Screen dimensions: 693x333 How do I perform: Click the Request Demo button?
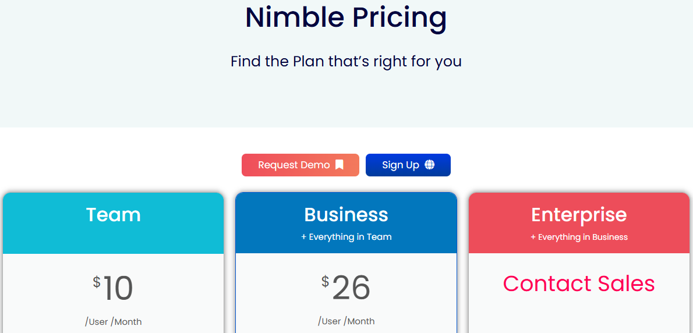click(300, 165)
